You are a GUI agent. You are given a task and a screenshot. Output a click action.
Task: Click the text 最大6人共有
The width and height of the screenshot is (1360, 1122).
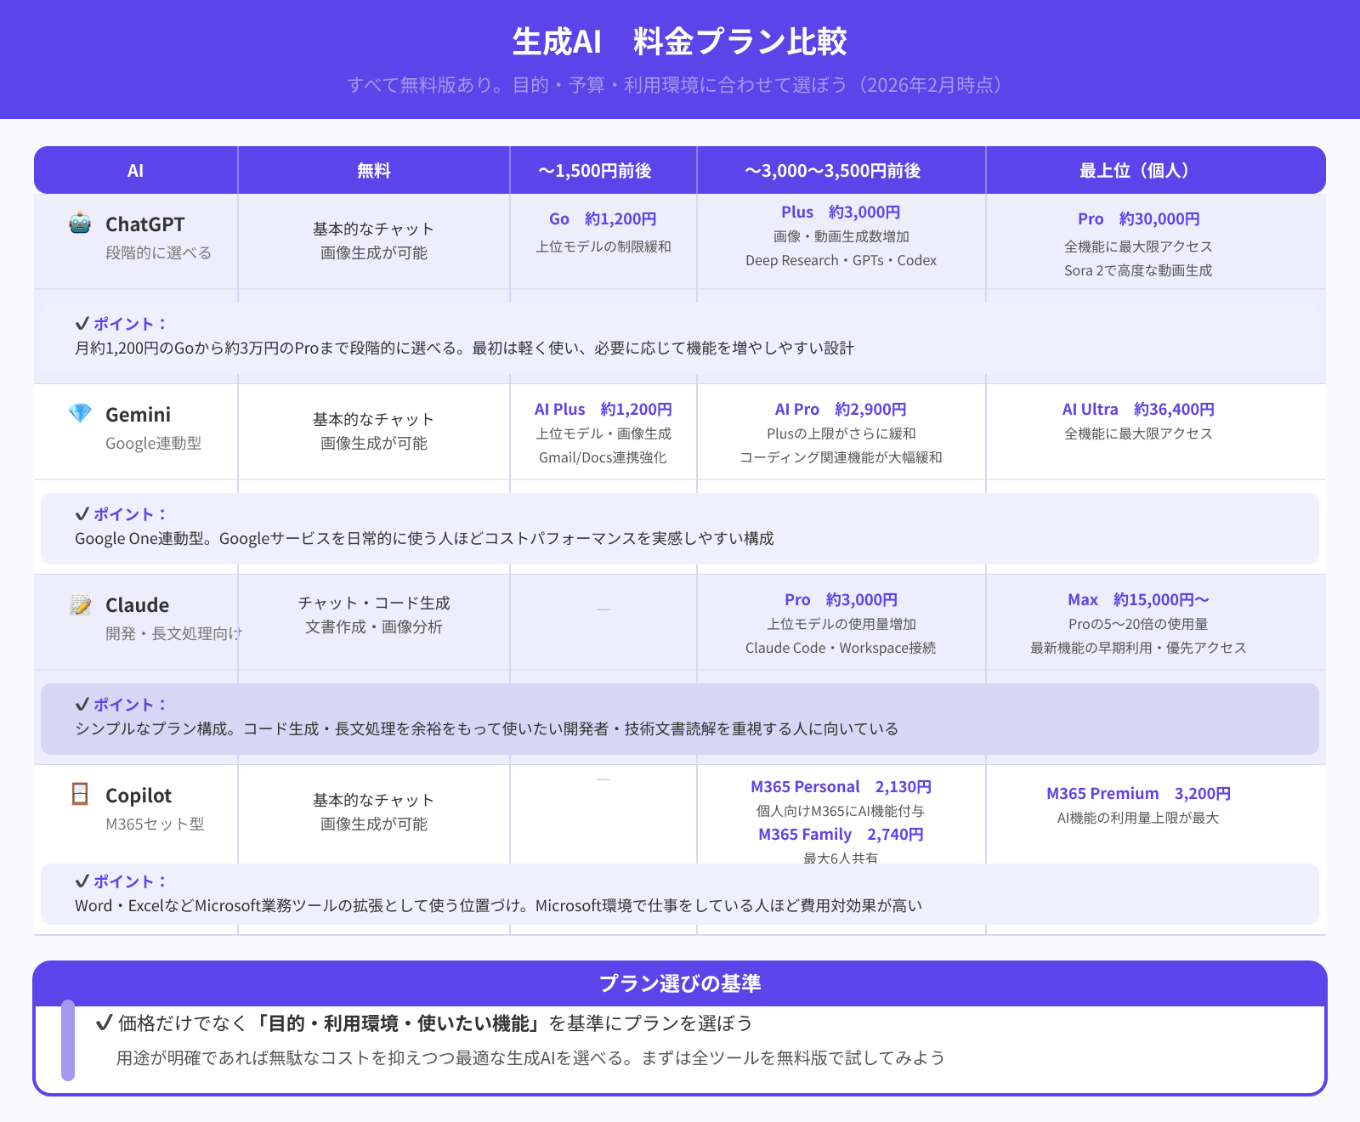coord(841,858)
